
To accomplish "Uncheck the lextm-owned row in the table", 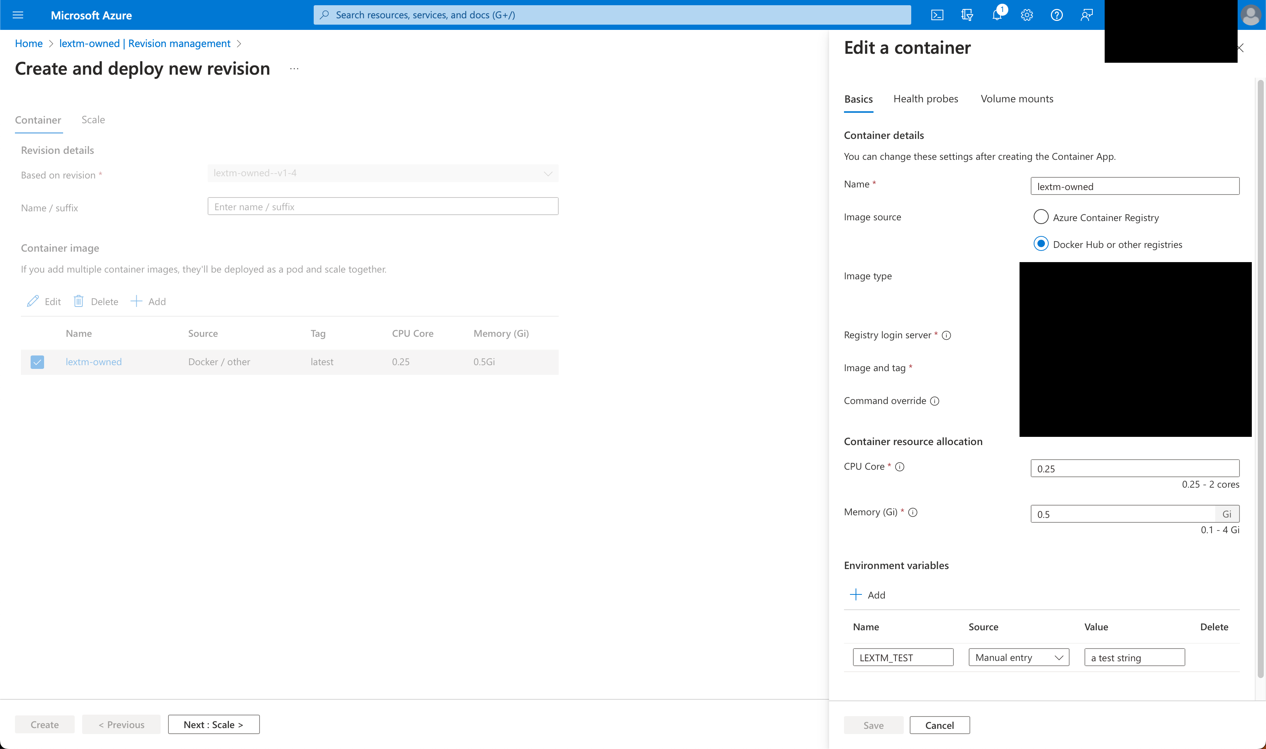I will pyautogui.click(x=37, y=362).
